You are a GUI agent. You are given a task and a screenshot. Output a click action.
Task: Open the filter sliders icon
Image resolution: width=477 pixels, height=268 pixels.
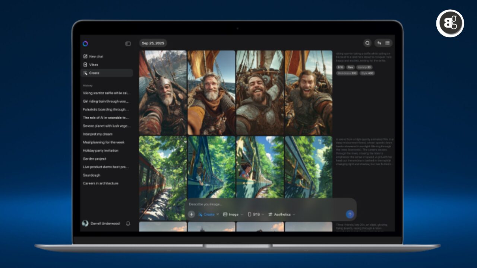tap(379, 43)
